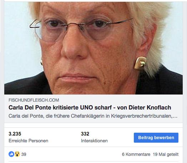Click the Interaktionen label
The width and height of the screenshot is (187, 163).
tap(94, 141)
